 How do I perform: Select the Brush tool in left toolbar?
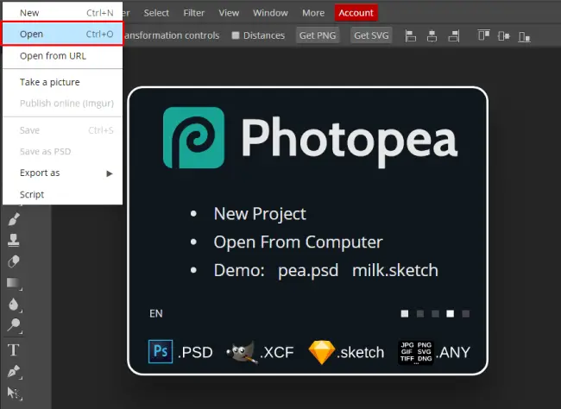point(14,218)
